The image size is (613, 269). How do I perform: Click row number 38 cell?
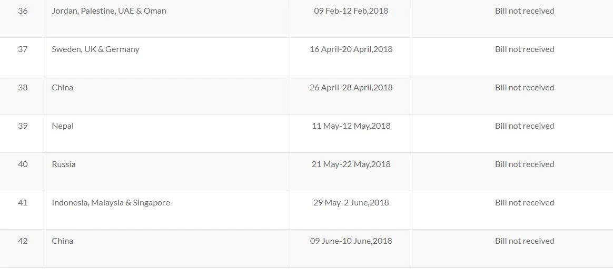(x=23, y=87)
